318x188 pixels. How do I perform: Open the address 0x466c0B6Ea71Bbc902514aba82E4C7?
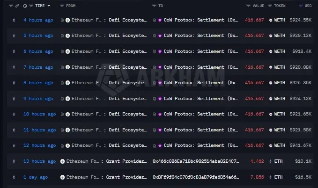(x=196, y=161)
